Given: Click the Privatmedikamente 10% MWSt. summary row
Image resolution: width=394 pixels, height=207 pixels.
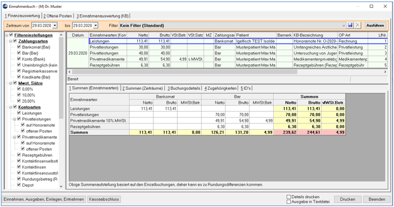Looking at the screenshot, I should [207, 120].
